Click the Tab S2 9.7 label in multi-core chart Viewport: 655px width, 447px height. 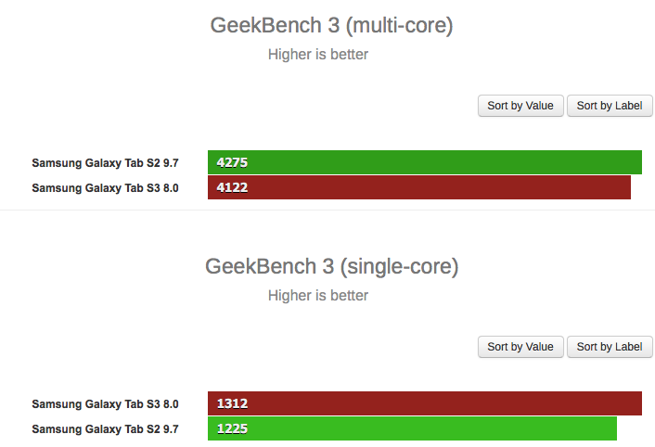coord(105,163)
